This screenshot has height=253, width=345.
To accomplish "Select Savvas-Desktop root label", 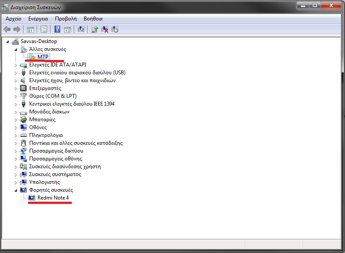I will [x=39, y=41].
